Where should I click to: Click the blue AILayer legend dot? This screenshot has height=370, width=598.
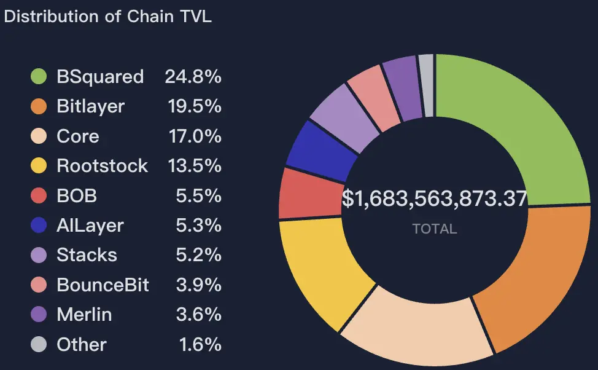tap(39, 226)
